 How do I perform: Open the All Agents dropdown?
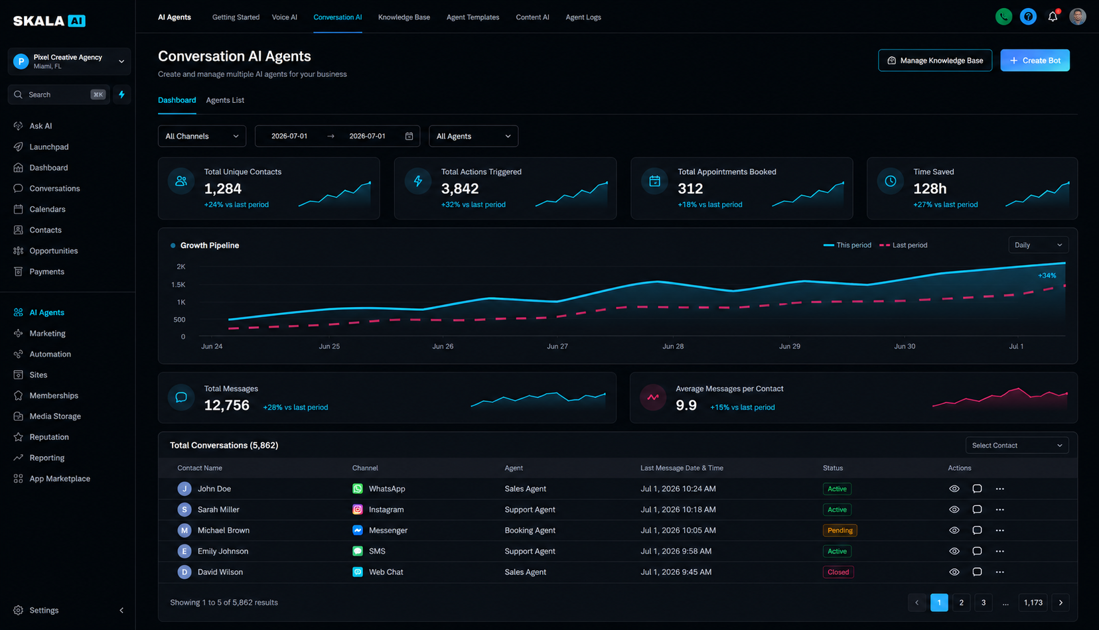473,136
